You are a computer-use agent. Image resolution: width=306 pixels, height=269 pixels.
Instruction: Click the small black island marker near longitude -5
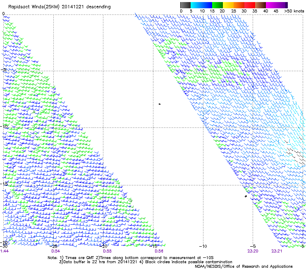[x=246, y=196]
